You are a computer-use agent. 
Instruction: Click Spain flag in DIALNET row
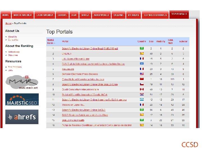[142, 53]
